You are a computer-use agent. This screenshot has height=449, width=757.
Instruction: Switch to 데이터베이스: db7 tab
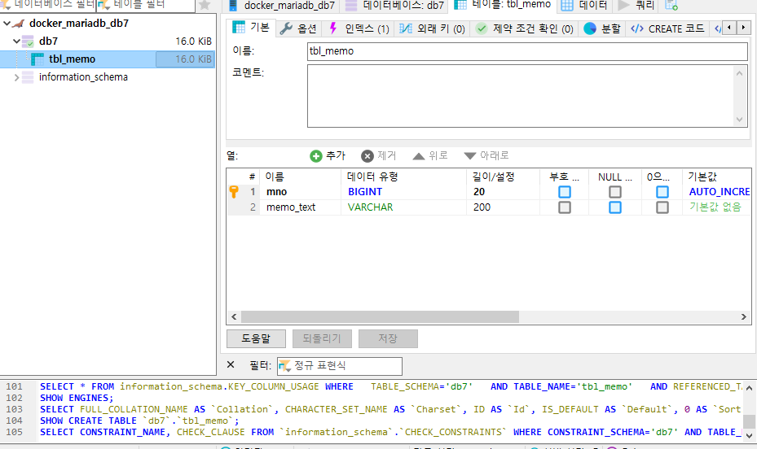(x=394, y=6)
